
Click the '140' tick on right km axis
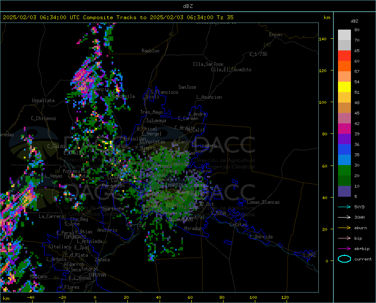323,39
